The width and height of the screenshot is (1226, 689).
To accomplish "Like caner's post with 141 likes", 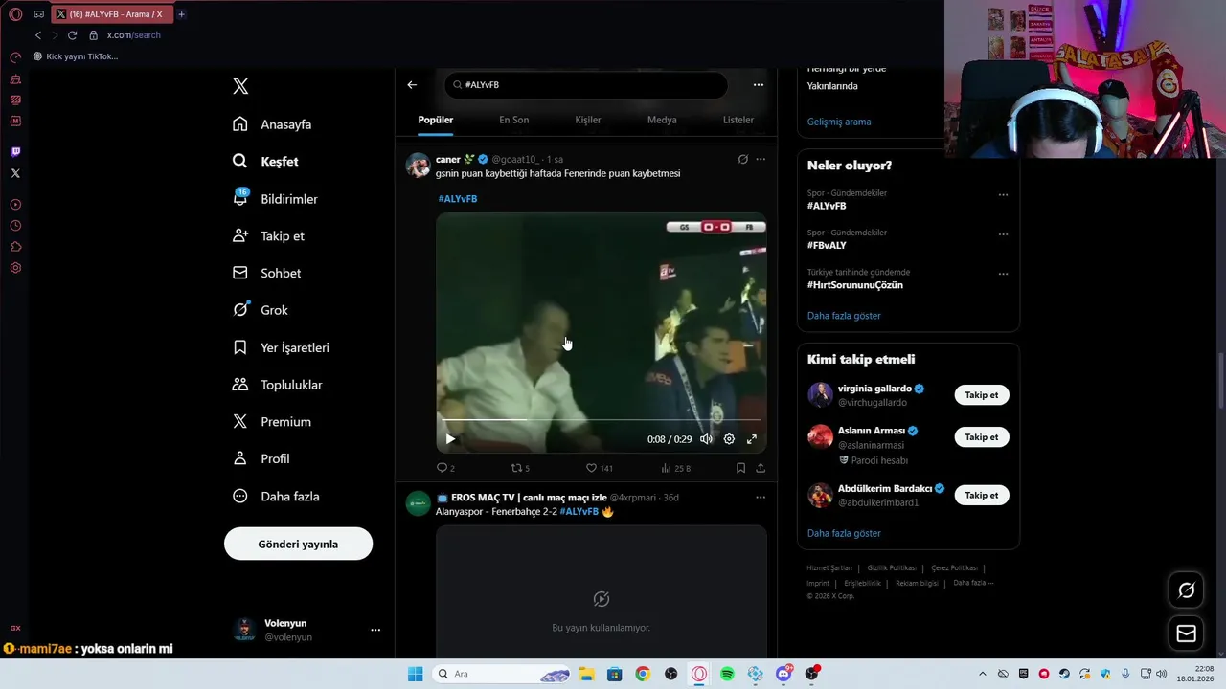I will (600, 468).
